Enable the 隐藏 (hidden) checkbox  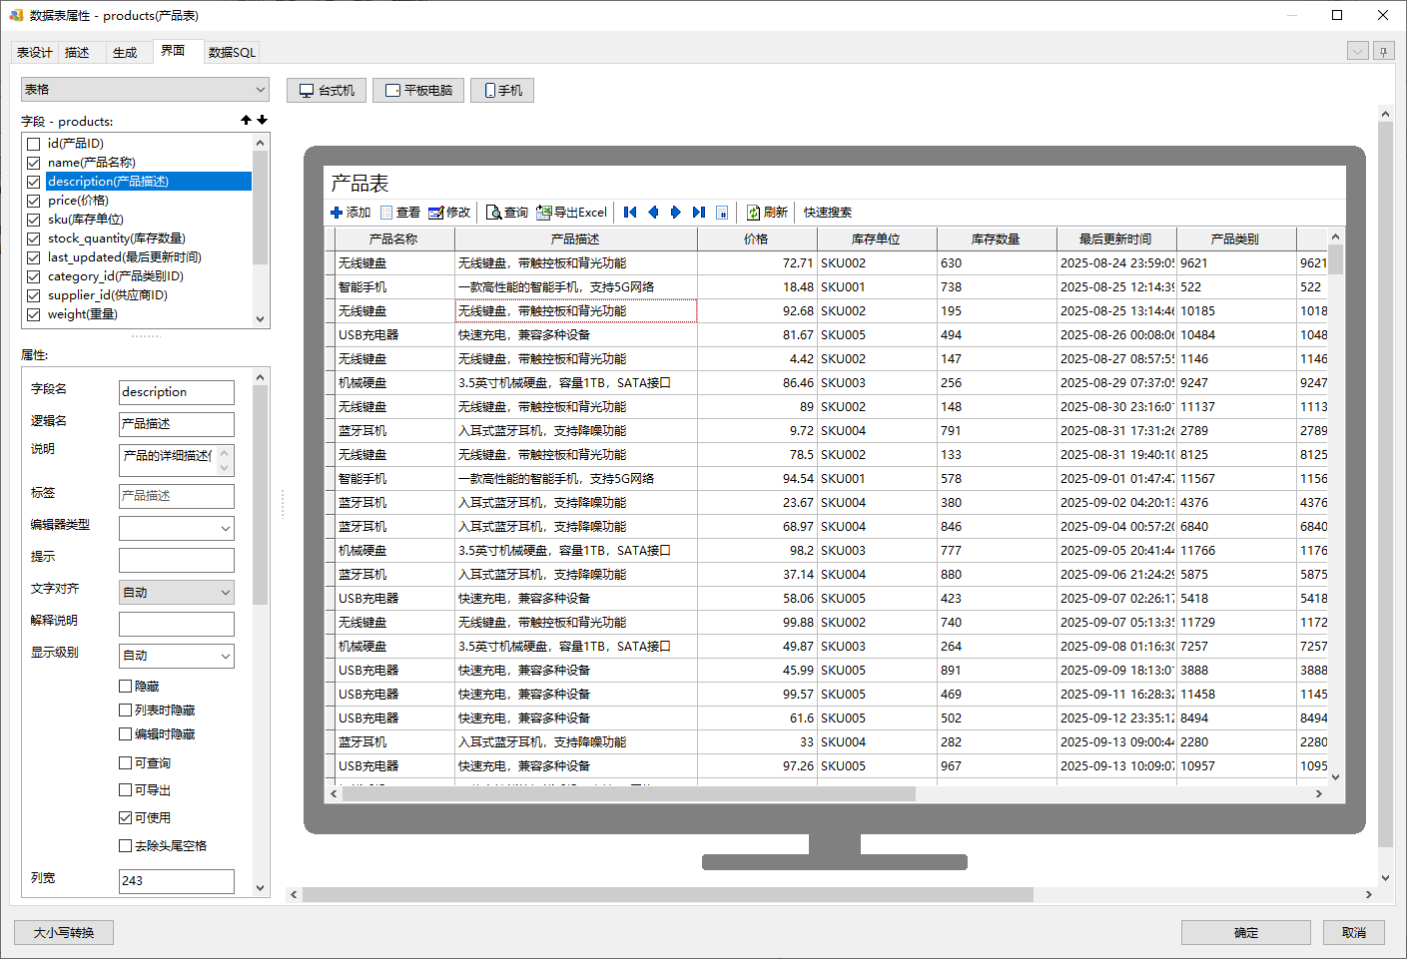tap(126, 687)
